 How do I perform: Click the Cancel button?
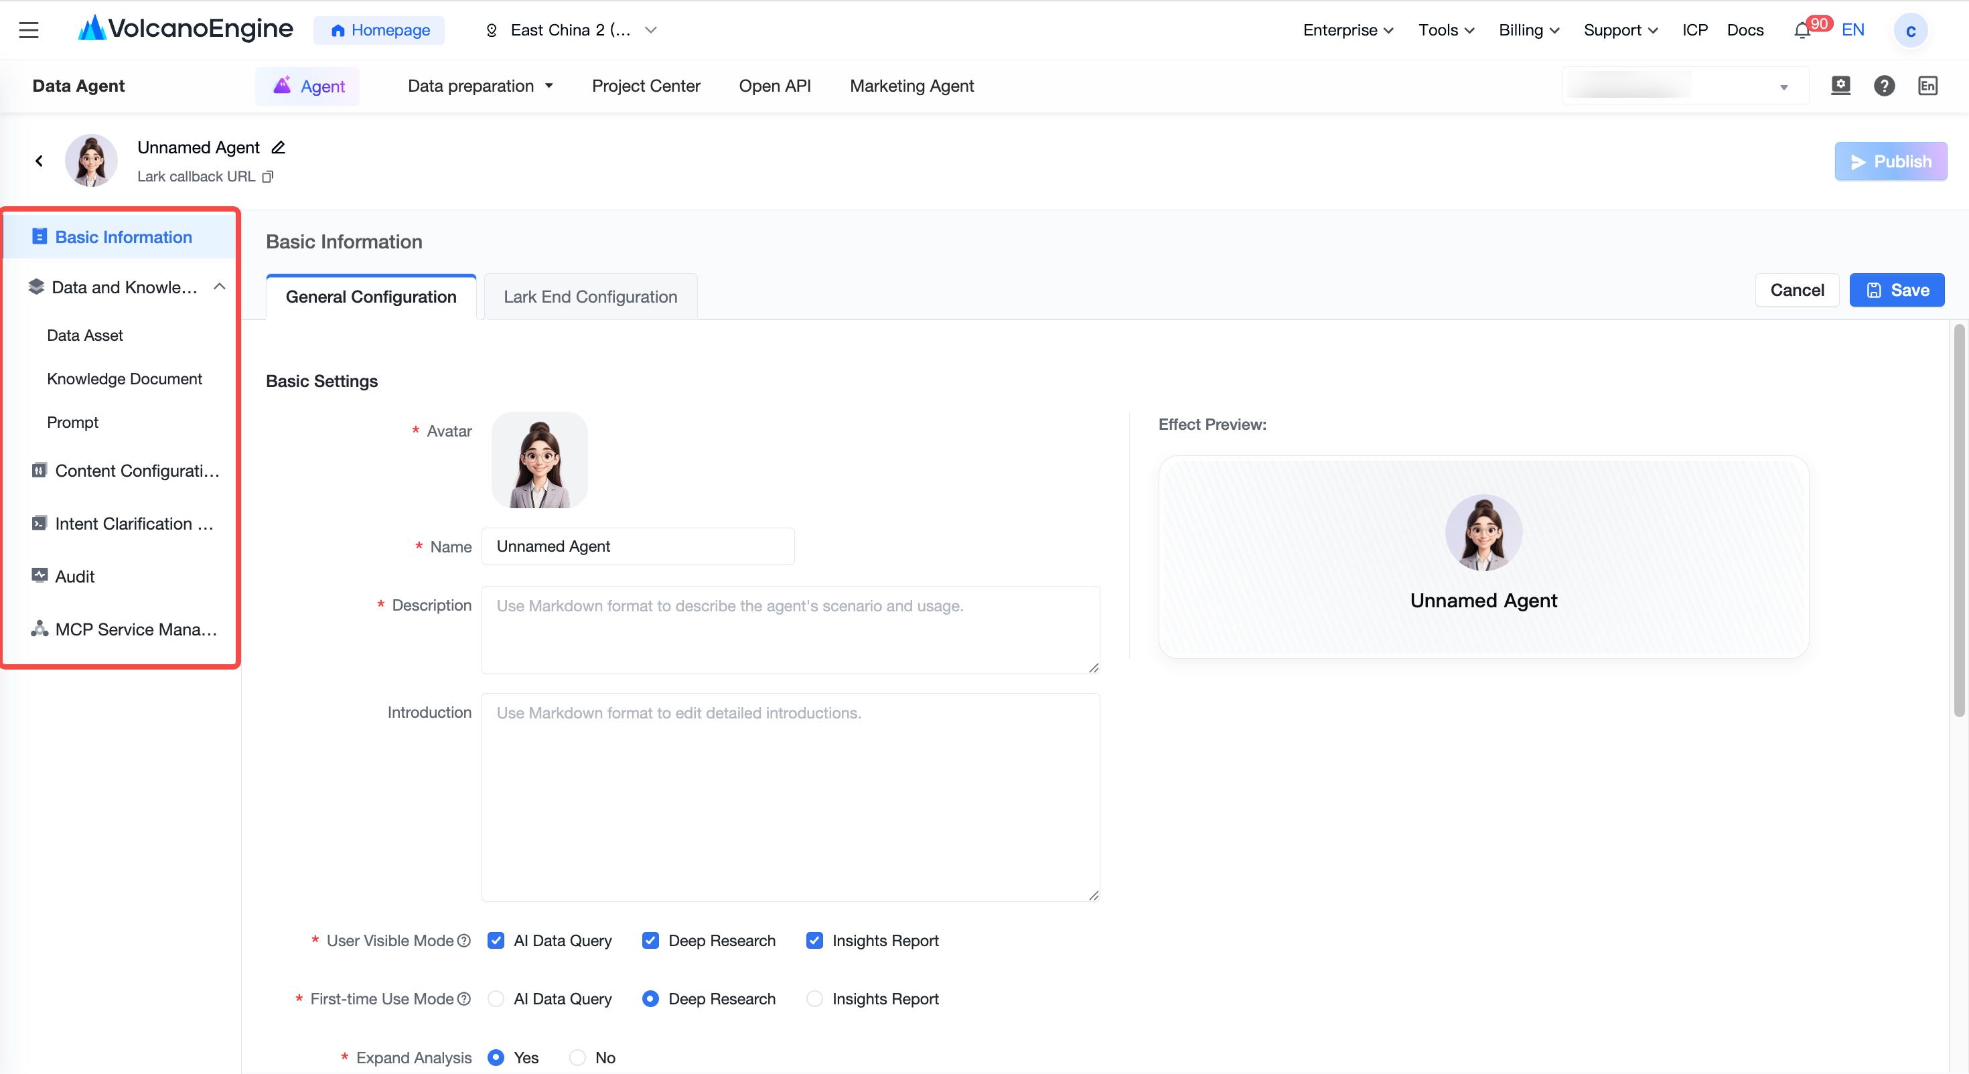[1796, 290]
